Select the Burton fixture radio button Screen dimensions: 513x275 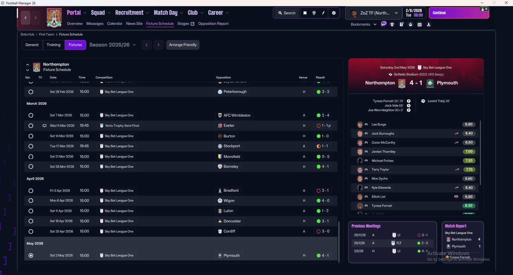coord(31,136)
